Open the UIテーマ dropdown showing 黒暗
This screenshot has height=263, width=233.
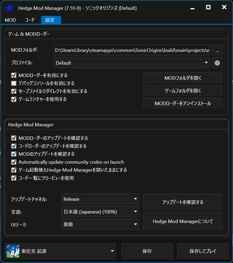click(100, 224)
